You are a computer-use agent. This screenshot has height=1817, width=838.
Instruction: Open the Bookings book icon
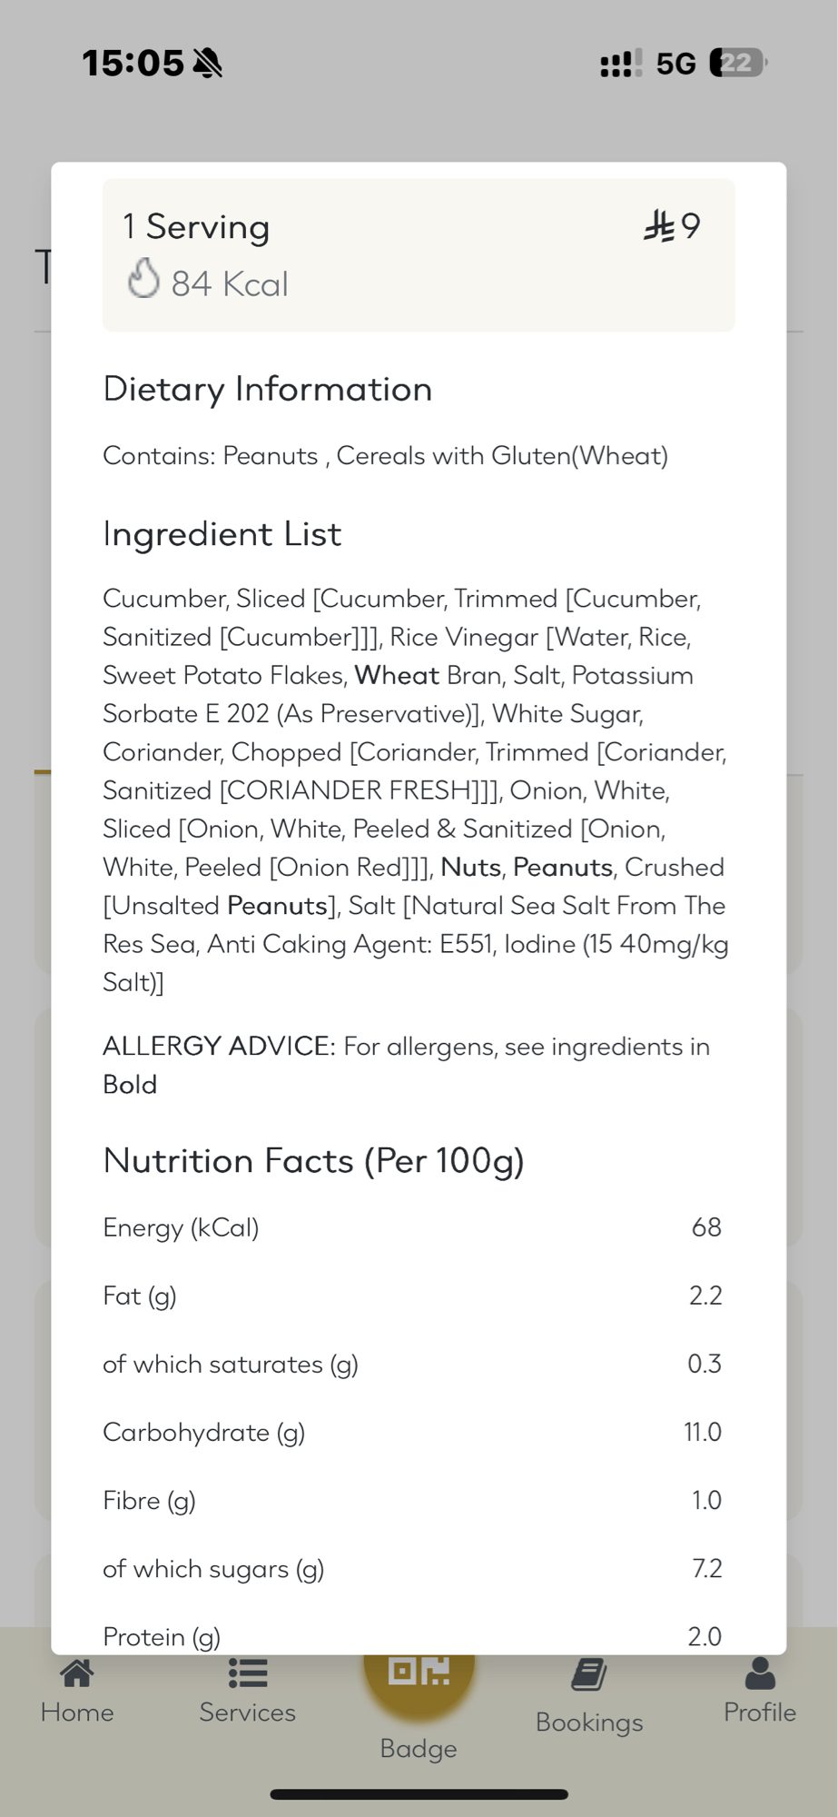[x=589, y=1675]
